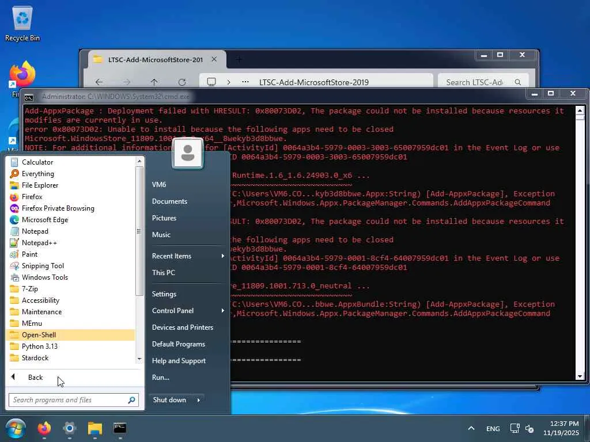Switch to the Command Prompt taskbar icon

pos(120,428)
